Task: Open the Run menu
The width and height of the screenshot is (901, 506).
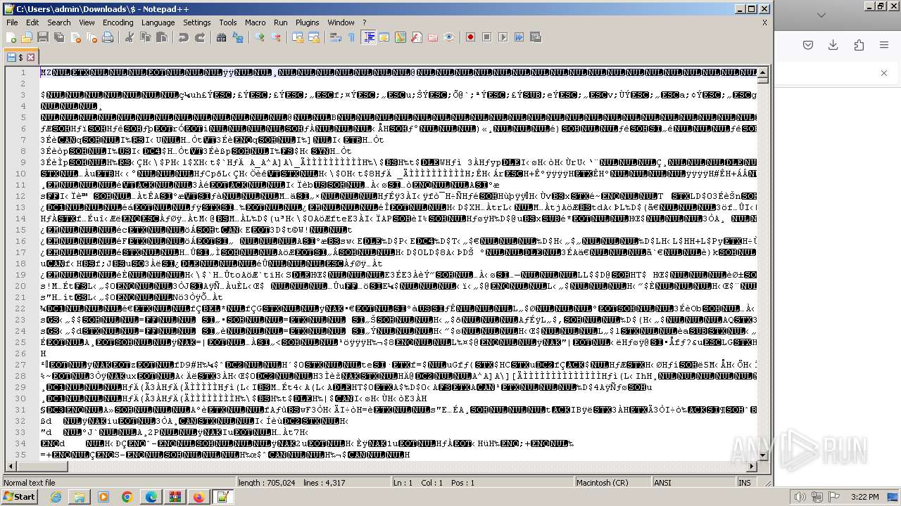Action: [281, 22]
